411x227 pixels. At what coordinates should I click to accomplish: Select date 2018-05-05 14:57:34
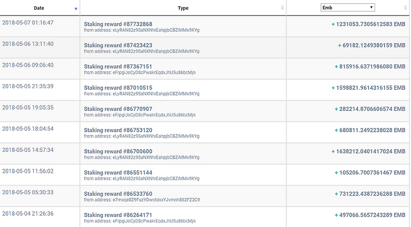28,150
